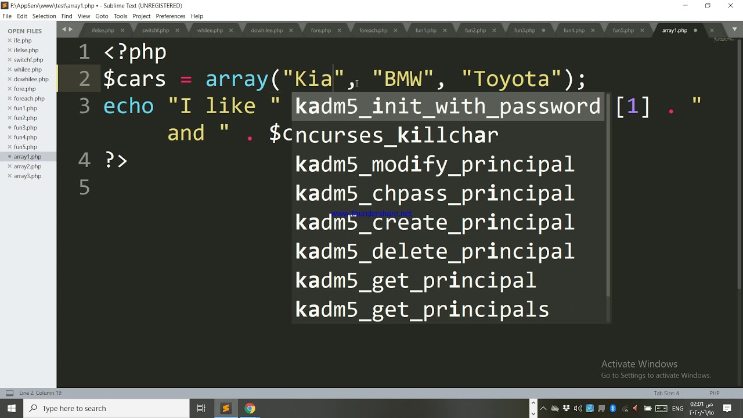This screenshot has height=418, width=743.
Task: Choose kadm5_modify_principal autocomplete suggestion
Action: (x=448, y=164)
